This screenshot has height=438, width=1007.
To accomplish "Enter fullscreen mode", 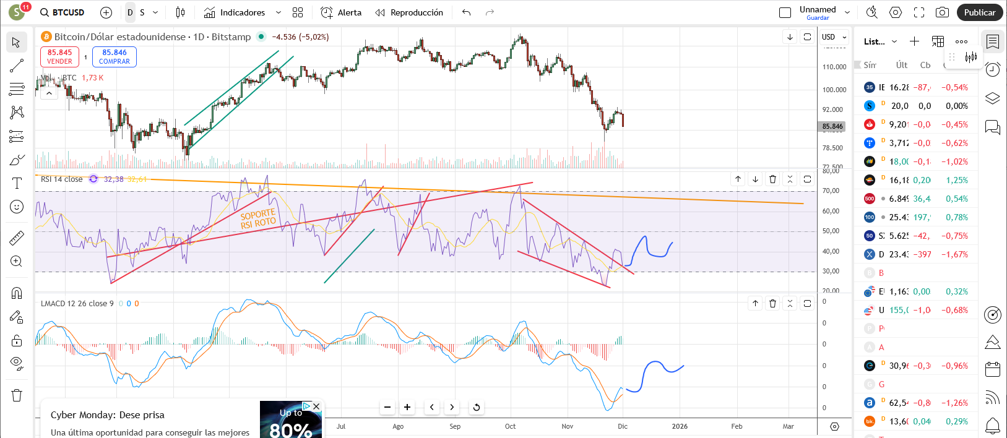I will click(x=919, y=12).
